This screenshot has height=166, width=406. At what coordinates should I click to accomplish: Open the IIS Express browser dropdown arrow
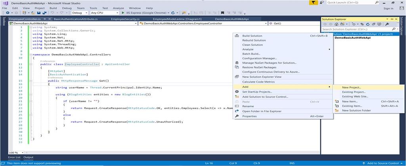tap(168, 13)
